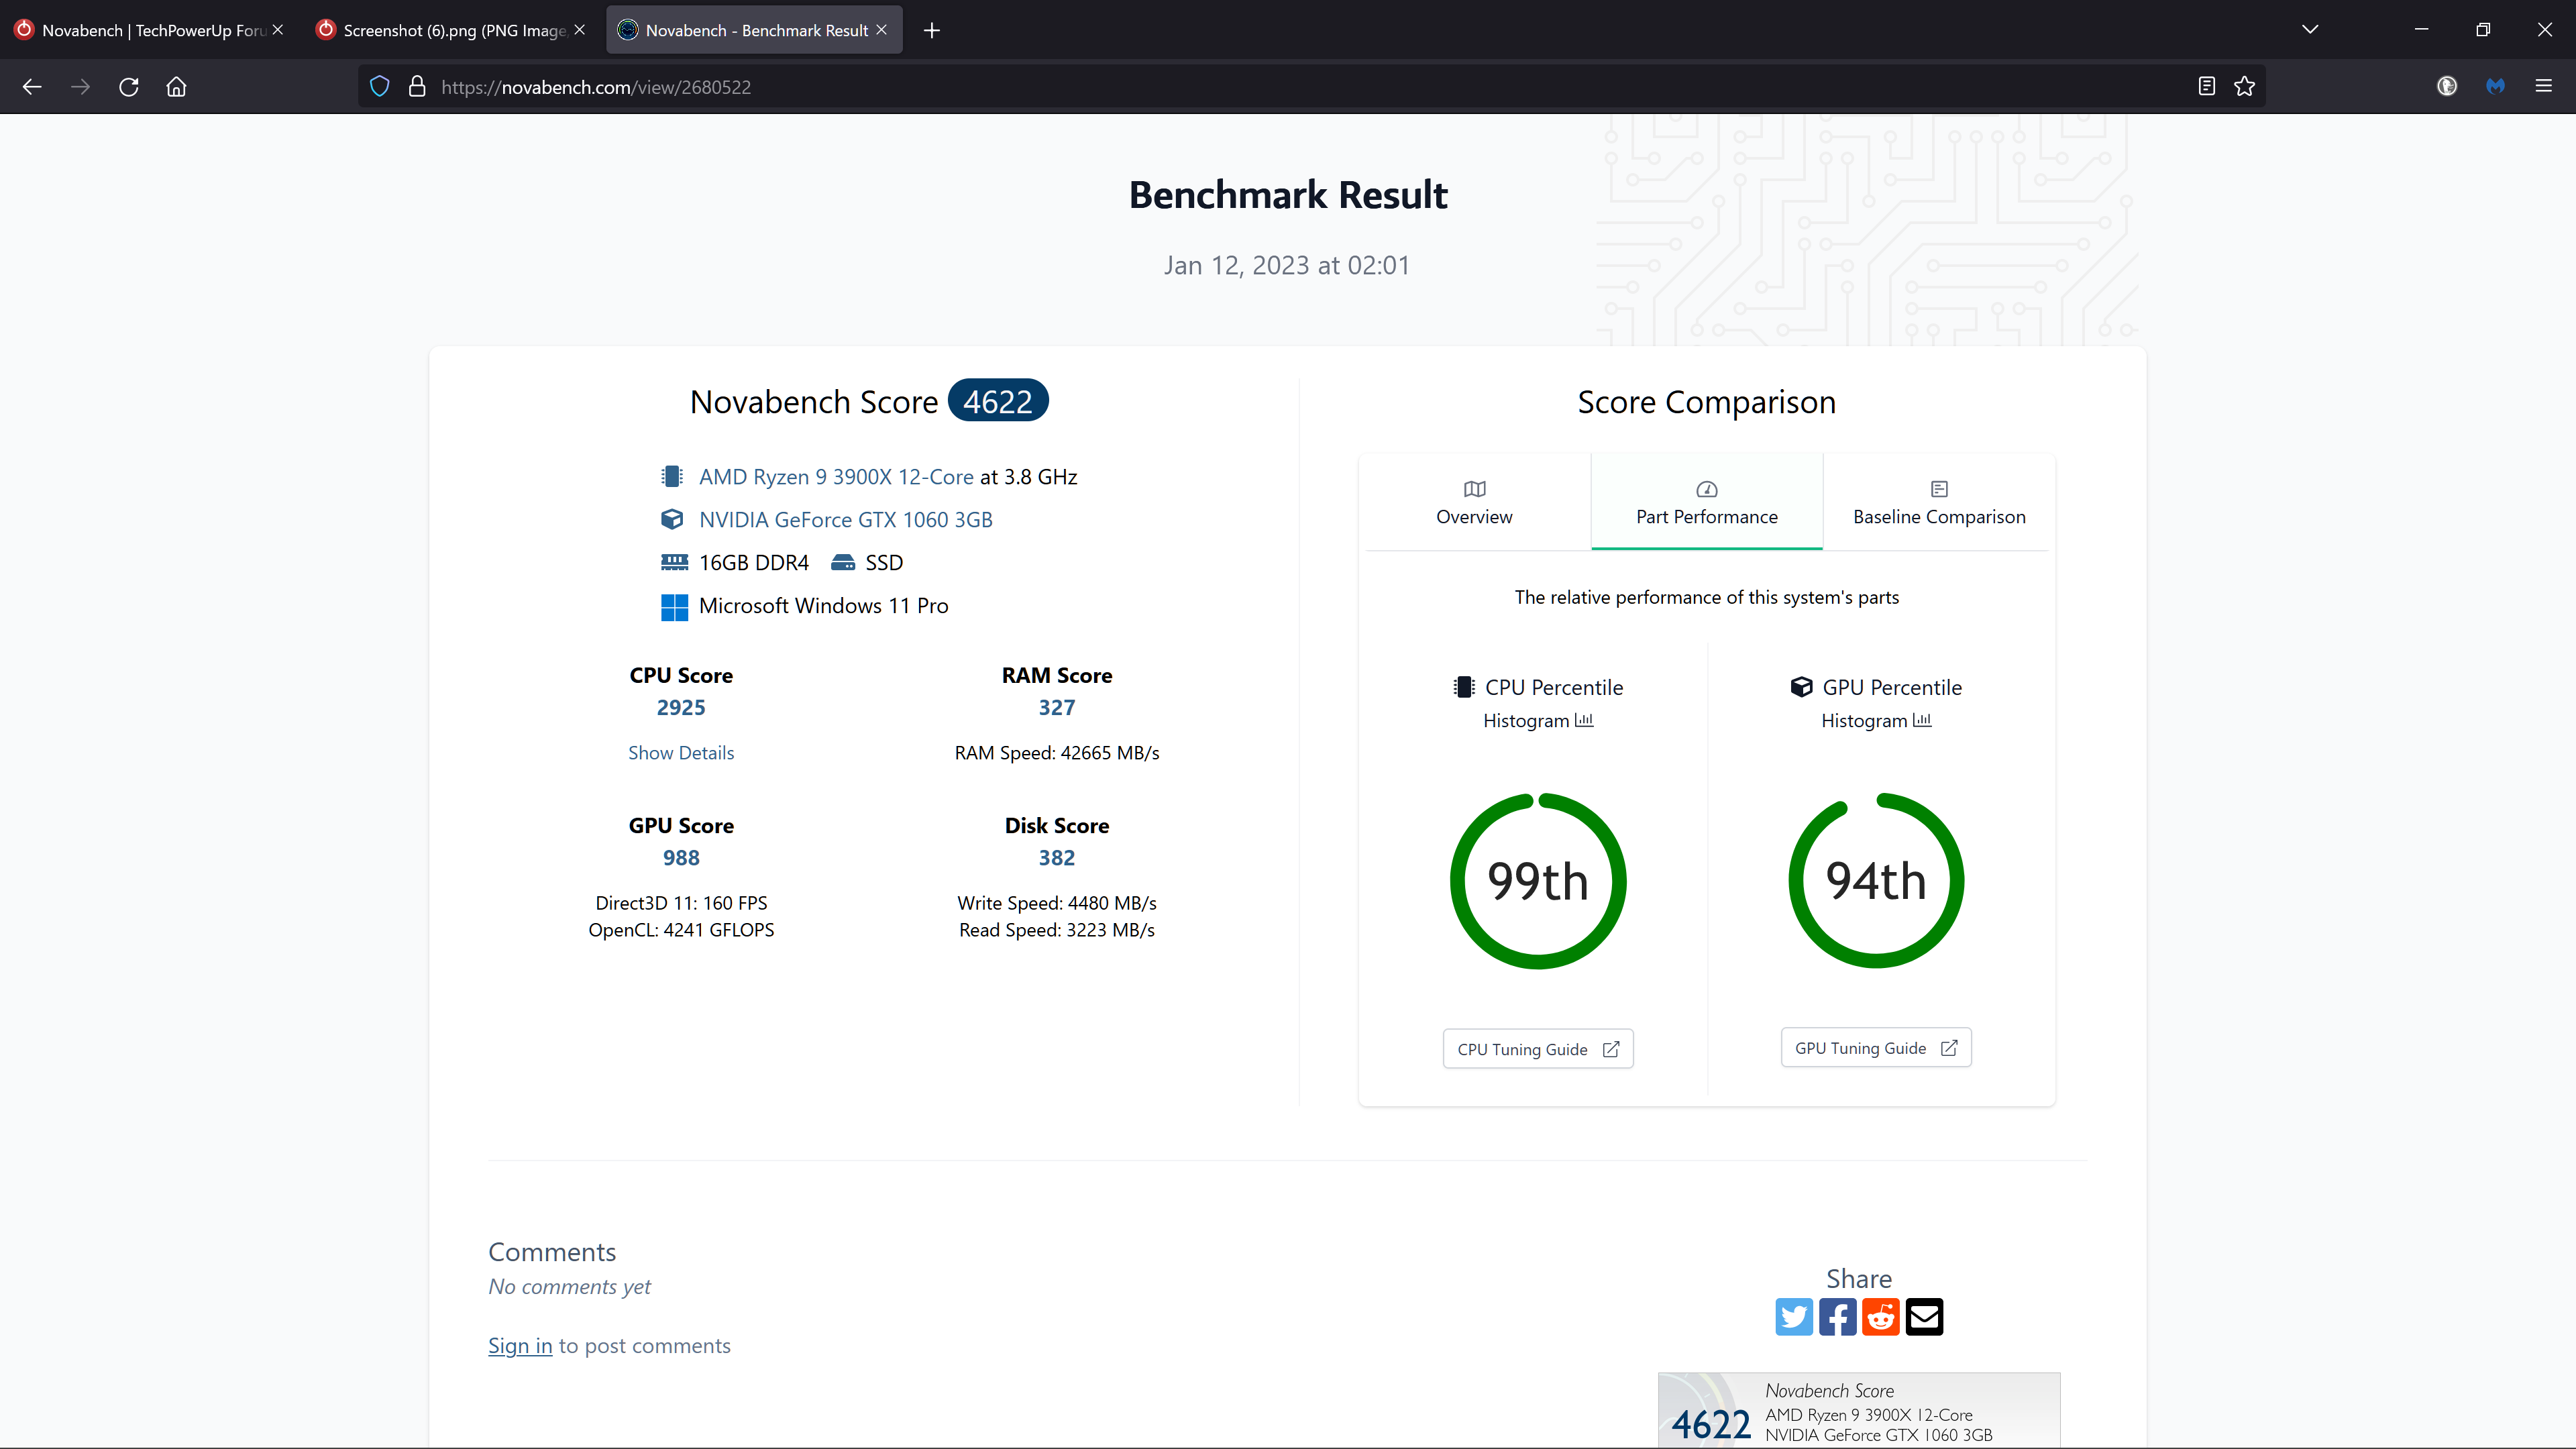Open the GPU Percentile Histogram
Screen dimensions: 2576x1449
pos(1876,721)
